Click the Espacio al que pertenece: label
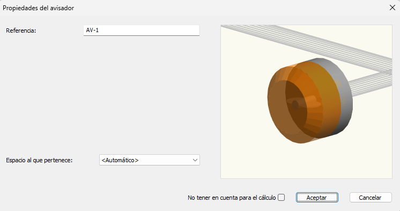The height and width of the screenshot is (211, 400). (x=39, y=160)
